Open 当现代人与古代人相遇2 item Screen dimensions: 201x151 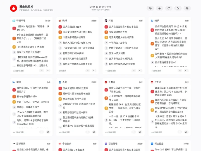pos(29,52)
